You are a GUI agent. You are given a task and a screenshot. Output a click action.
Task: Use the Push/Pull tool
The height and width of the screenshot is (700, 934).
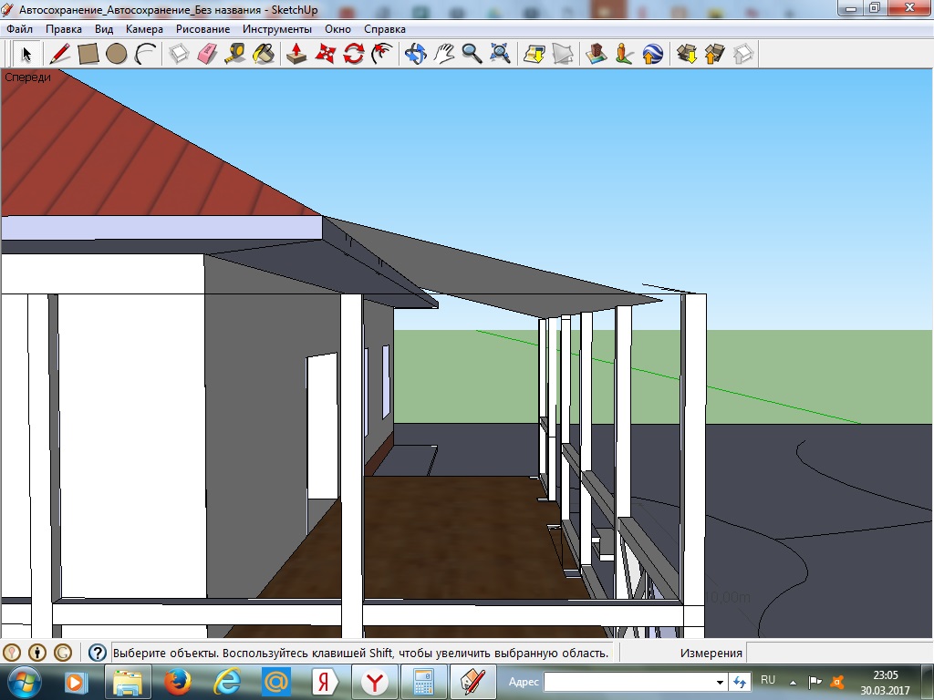296,54
